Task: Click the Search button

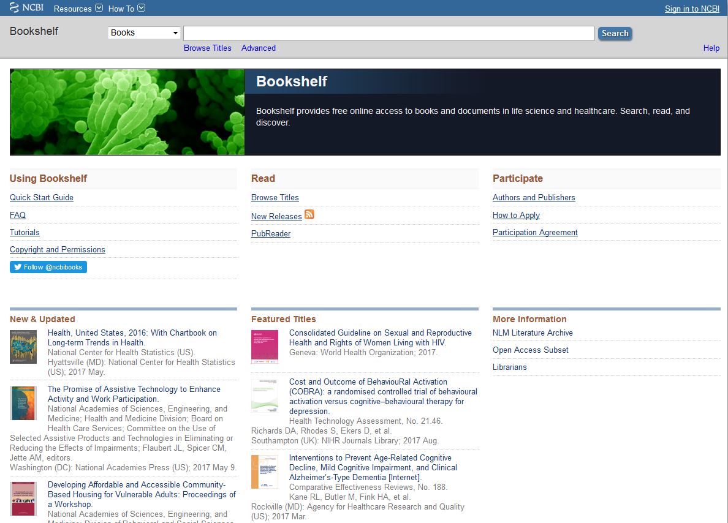Action: tap(615, 34)
